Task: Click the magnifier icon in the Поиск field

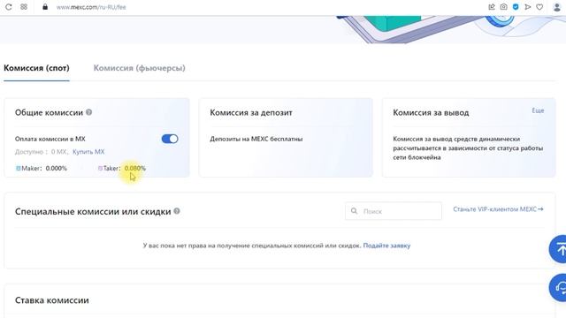Action: 354,211
